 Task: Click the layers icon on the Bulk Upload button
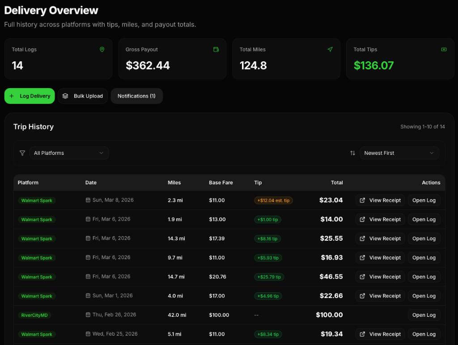[65, 96]
